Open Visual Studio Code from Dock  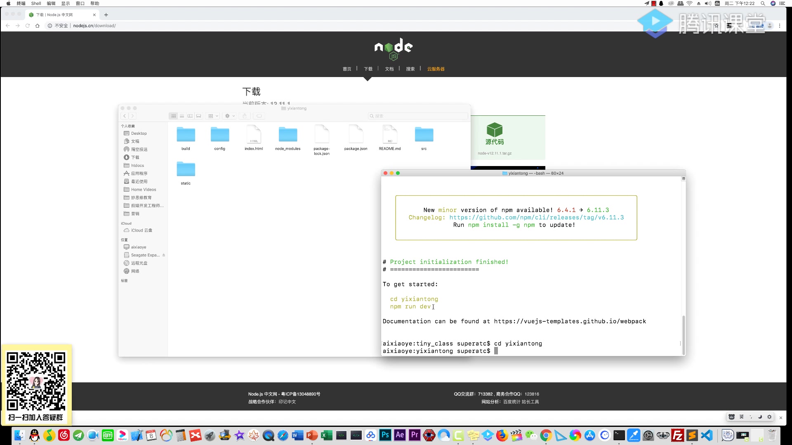tap(707, 435)
